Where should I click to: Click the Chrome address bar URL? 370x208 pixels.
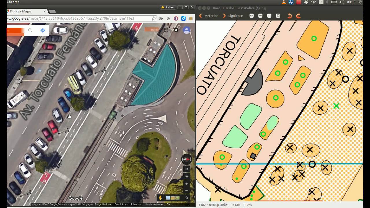[71, 18]
